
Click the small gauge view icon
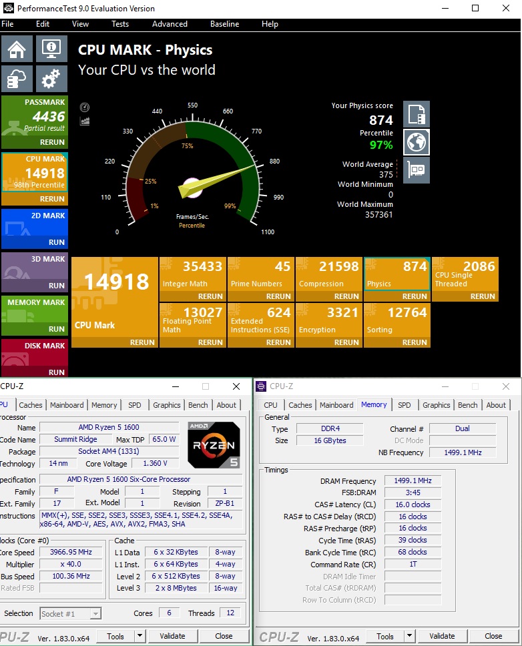coord(85,107)
